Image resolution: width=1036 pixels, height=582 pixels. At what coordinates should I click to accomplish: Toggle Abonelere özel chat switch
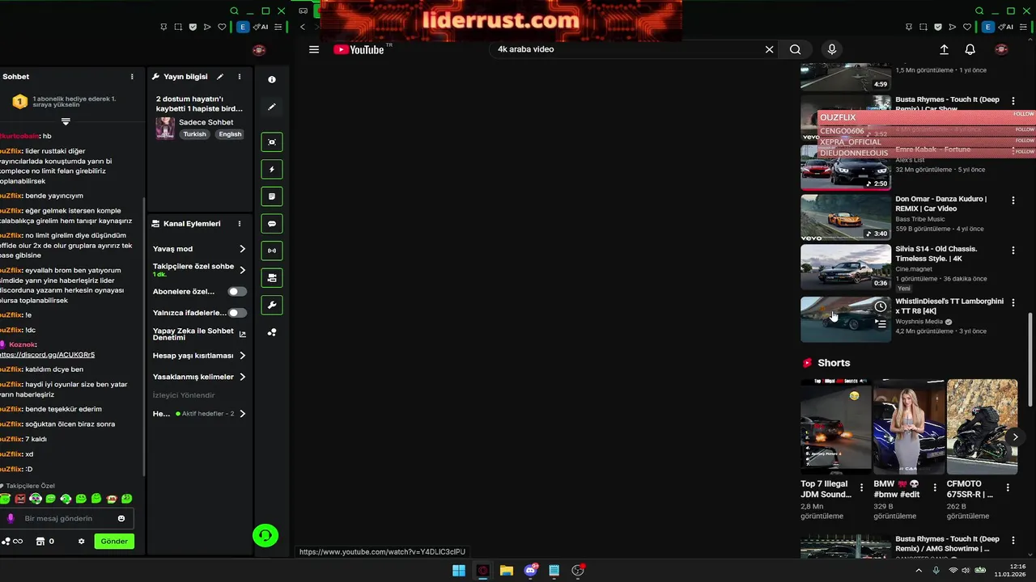tap(237, 292)
